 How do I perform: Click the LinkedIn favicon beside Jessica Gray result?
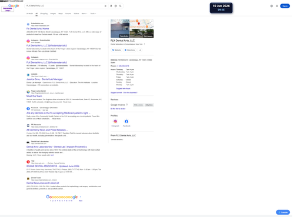28,75
